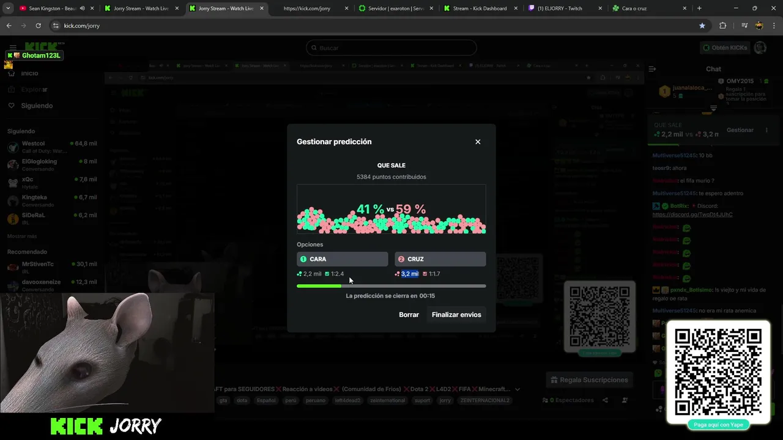The image size is (783, 440).
Task: Open SiDeRaL channel in sidebar
Action: 52,218
